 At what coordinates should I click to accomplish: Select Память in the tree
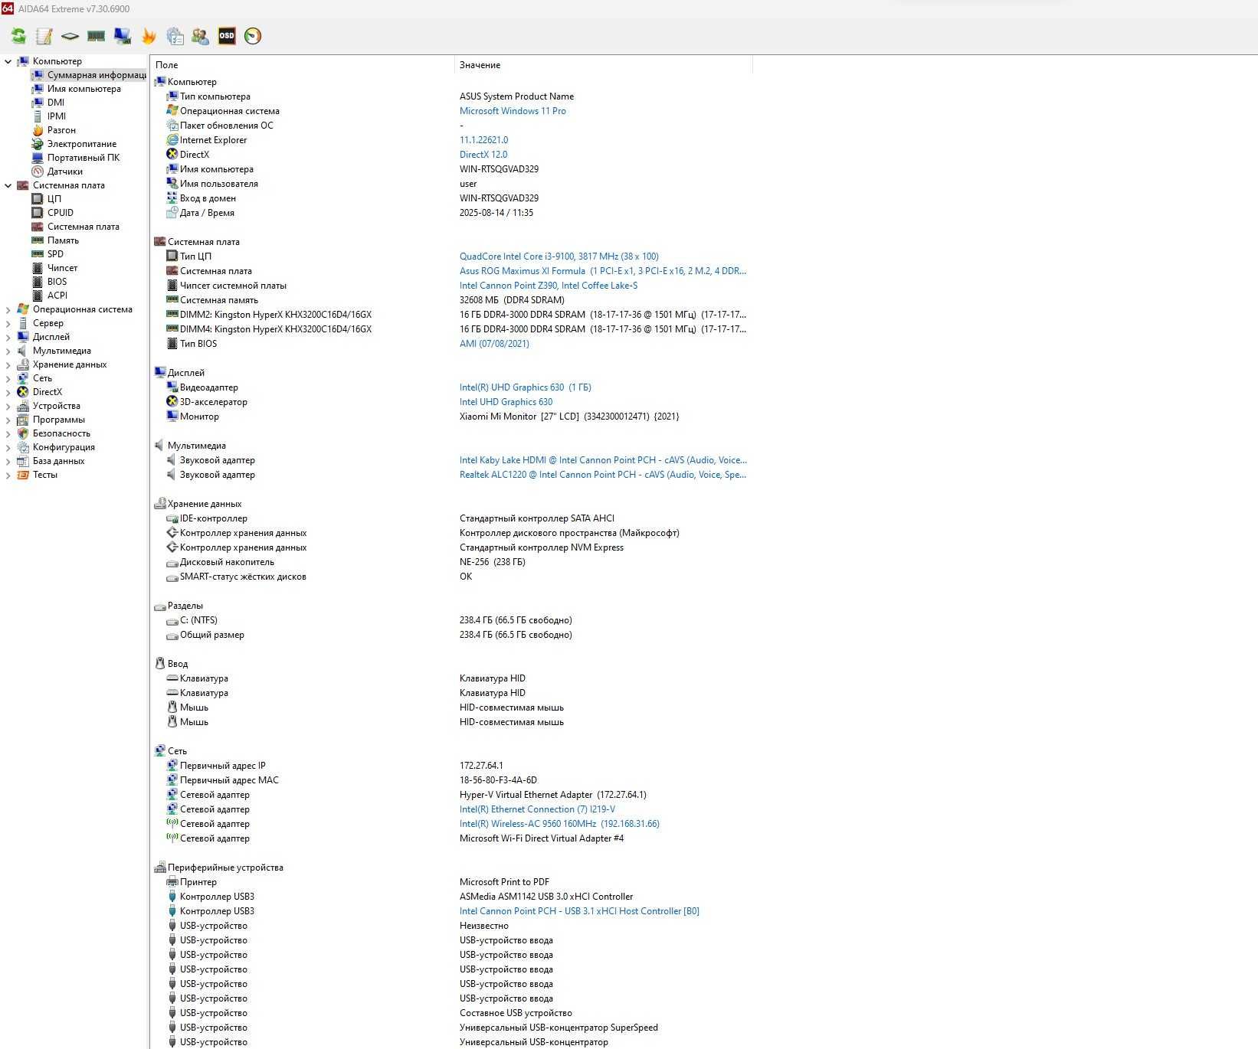(63, 240)
